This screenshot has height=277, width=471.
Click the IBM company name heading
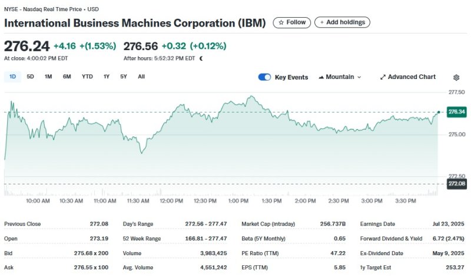click(x=135, y=23)
